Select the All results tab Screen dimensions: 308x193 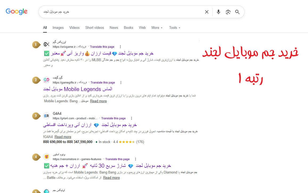45,27
